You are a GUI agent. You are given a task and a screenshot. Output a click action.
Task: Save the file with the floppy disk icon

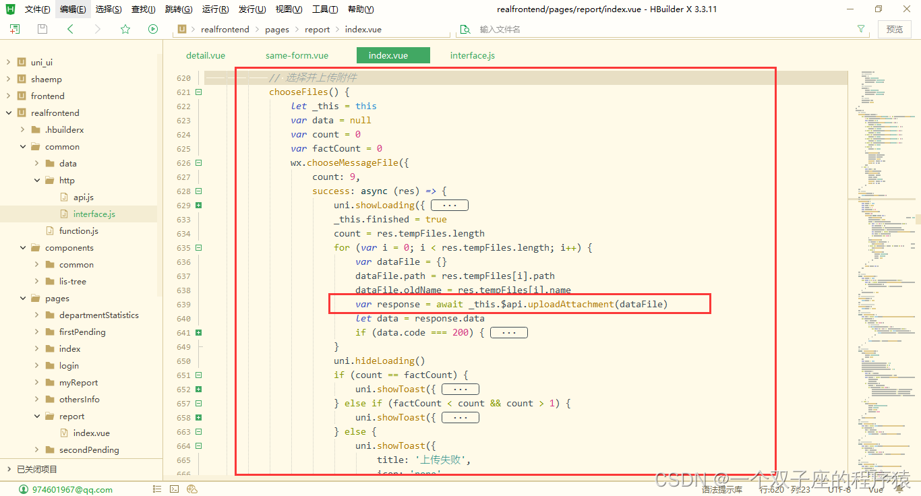point(42,29)
